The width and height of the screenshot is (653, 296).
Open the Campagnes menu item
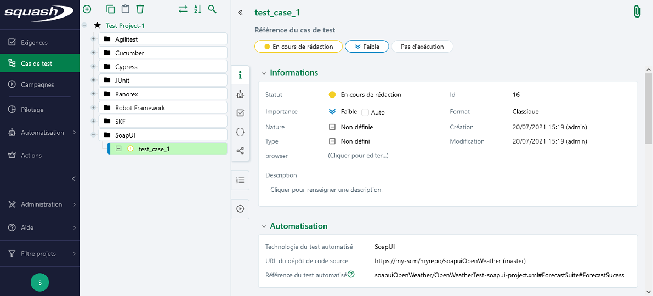tap(37, 85)
